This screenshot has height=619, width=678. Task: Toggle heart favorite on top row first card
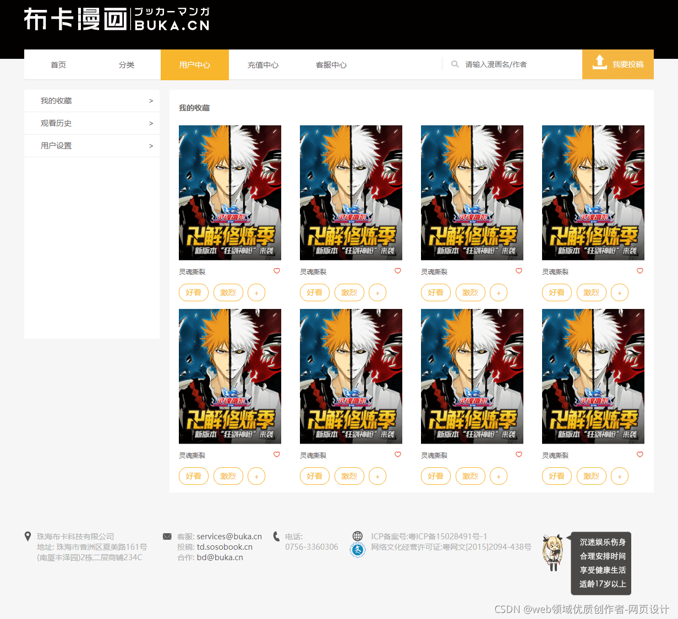(277, 271)
